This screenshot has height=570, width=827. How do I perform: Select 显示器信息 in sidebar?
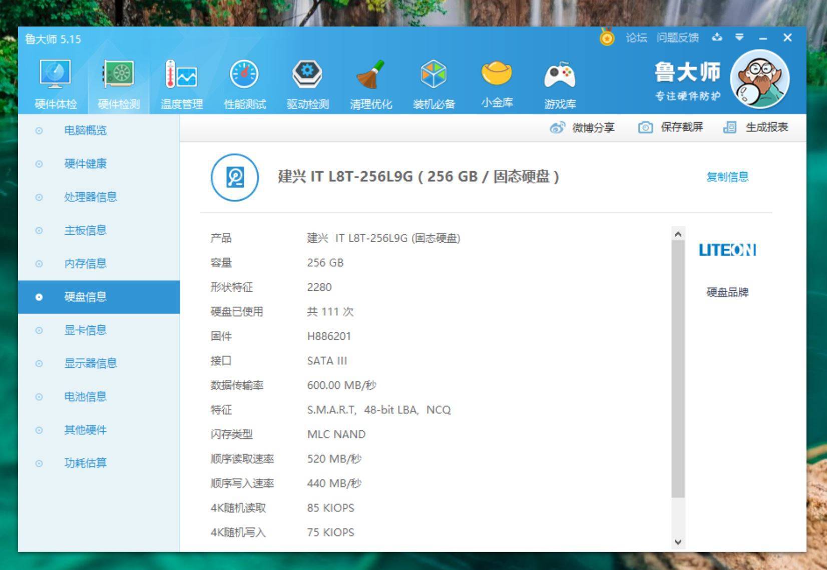coord(99,363)
